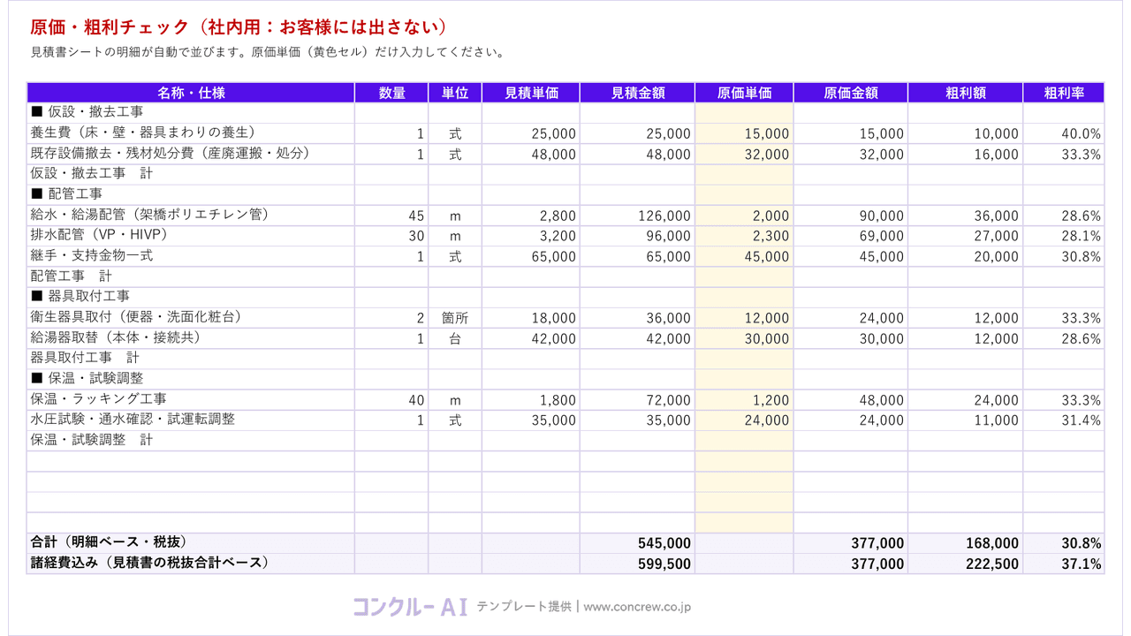Image resolution: width=1131 pixels, height=636 pixels.
Task: Select the 2,000 cost cell for 給水・給湯配管
Action: tap(744, 216)
